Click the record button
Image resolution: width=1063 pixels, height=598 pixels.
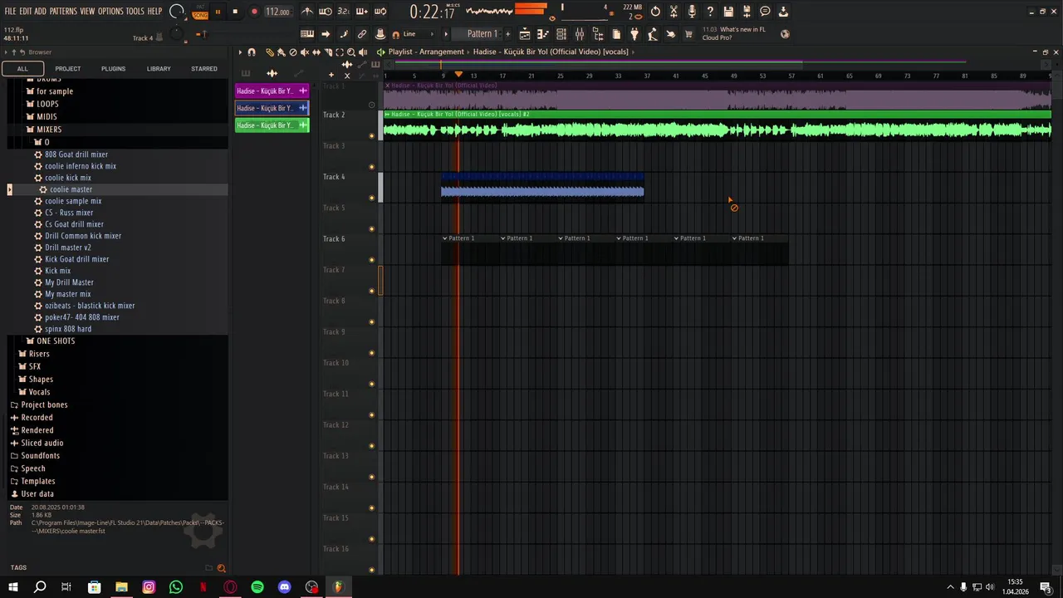[254, 12]
